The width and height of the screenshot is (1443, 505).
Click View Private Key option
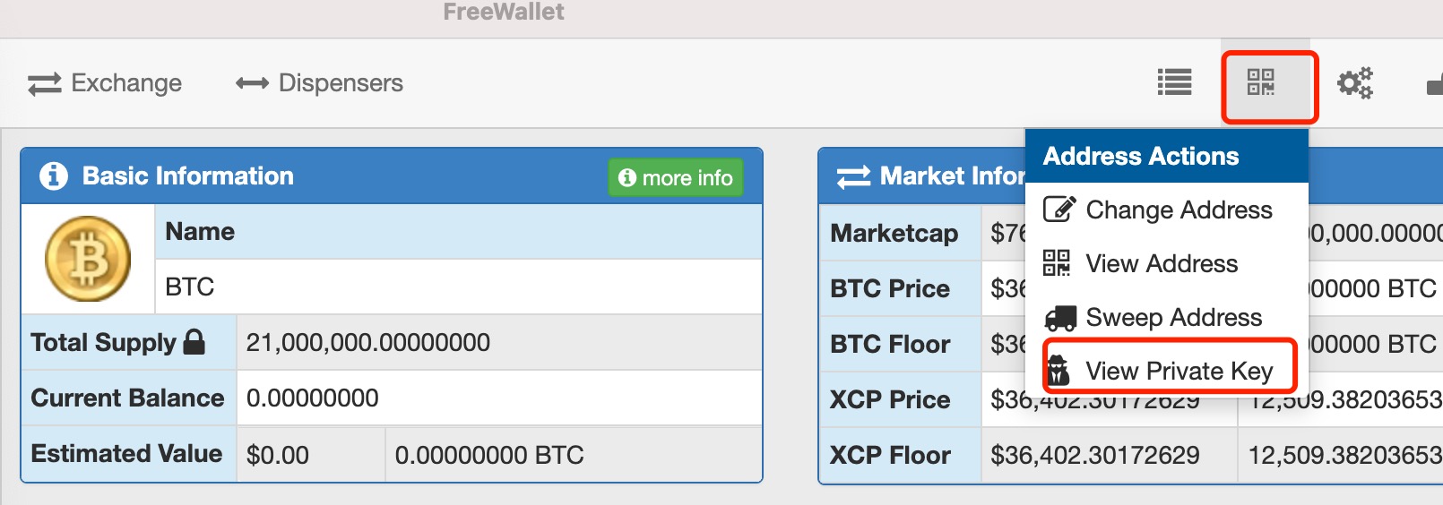tap(1178, 371)
